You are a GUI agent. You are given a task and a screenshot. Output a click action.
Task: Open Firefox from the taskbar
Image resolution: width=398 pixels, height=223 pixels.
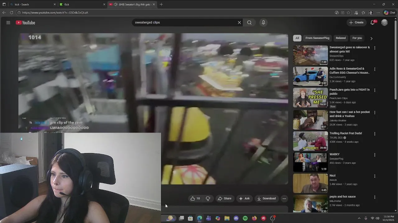pos(254,218)
